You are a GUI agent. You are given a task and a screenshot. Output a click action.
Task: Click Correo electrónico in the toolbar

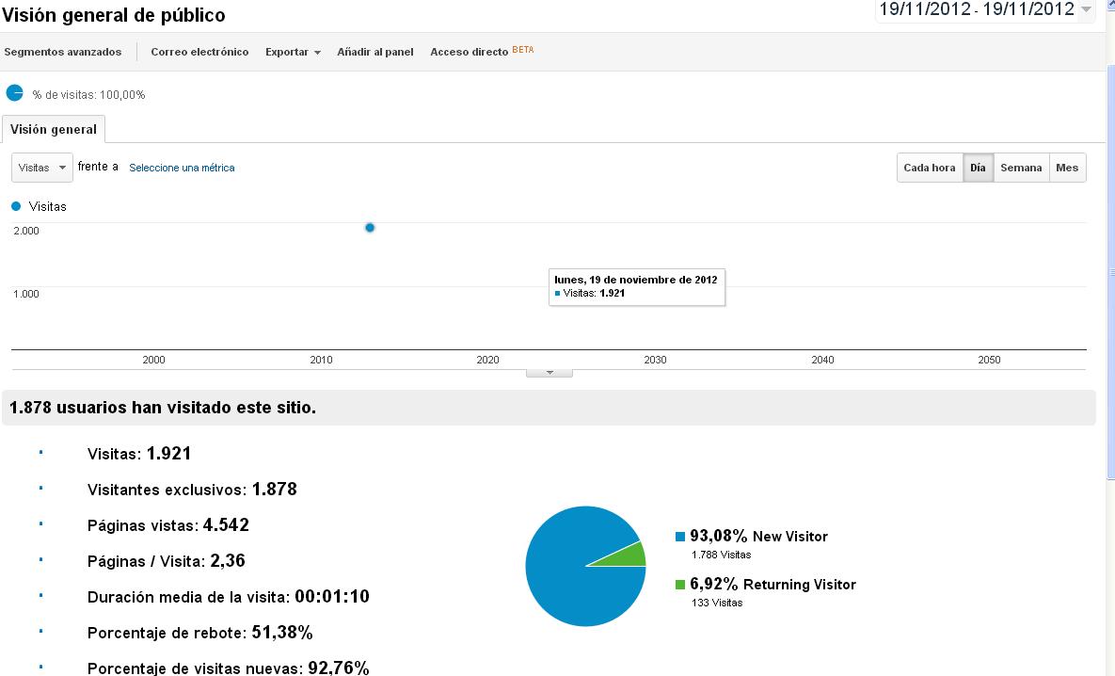tap(199, 52)
